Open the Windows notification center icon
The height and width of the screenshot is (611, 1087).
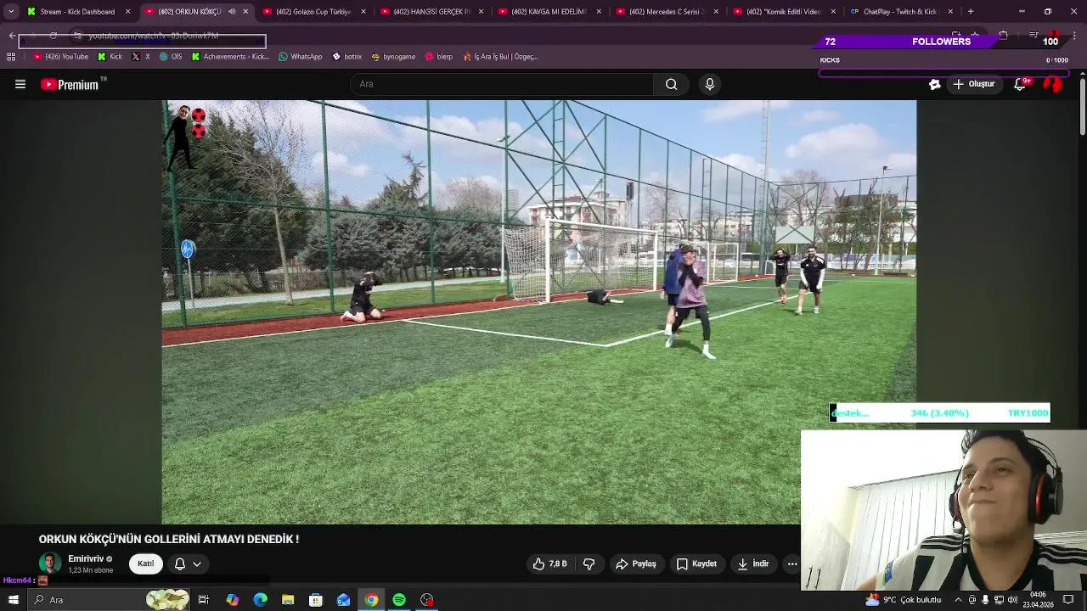pos(1068,600)
